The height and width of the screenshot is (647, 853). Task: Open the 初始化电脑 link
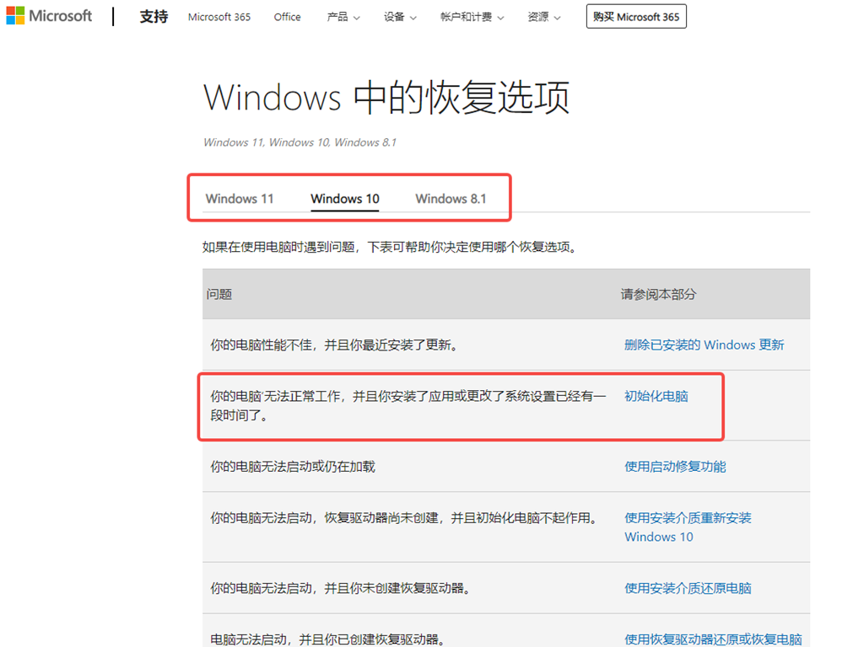click(x=656, y=396)
